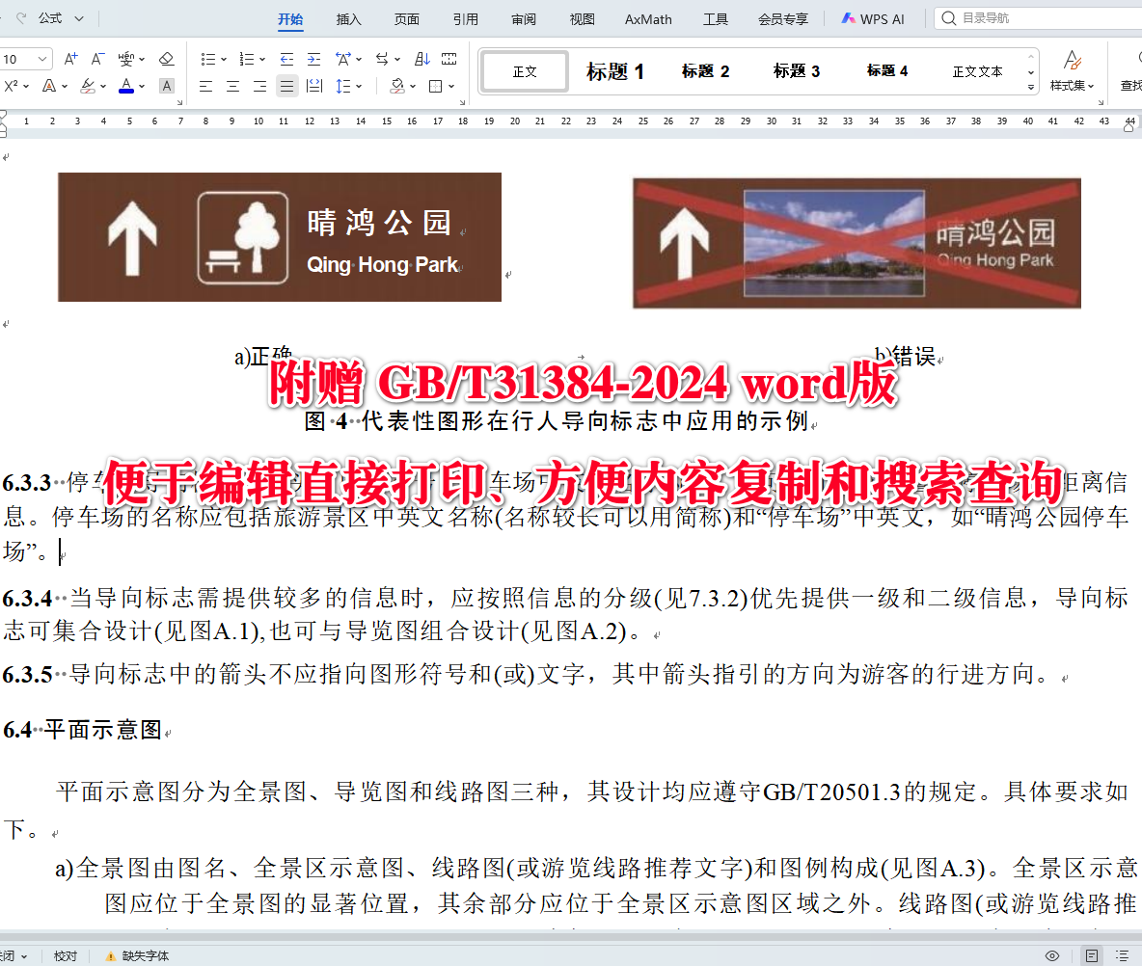Open the line spacing dropdown arrow
1142x966 pixels.
point(360,86)
